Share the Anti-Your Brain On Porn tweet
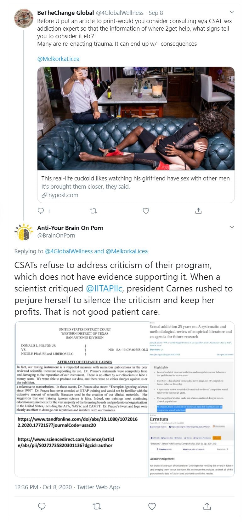The height and width of the screenshot is (522, 249). 207,506
